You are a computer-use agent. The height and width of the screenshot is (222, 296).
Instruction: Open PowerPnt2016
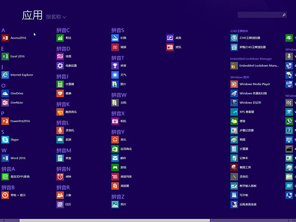point(16,121)
